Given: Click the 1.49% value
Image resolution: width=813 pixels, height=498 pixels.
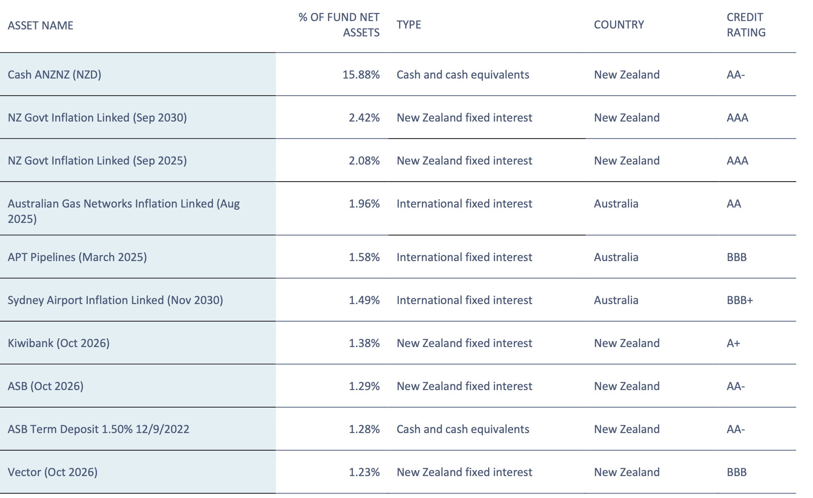Looking at the screenshot, I should click(x=364, y=300).
